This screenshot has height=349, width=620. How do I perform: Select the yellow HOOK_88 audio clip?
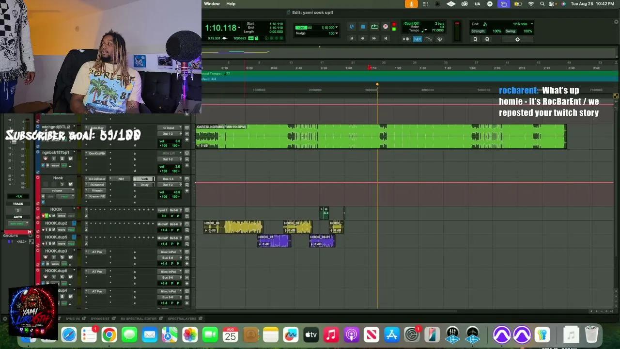point(233,227)
